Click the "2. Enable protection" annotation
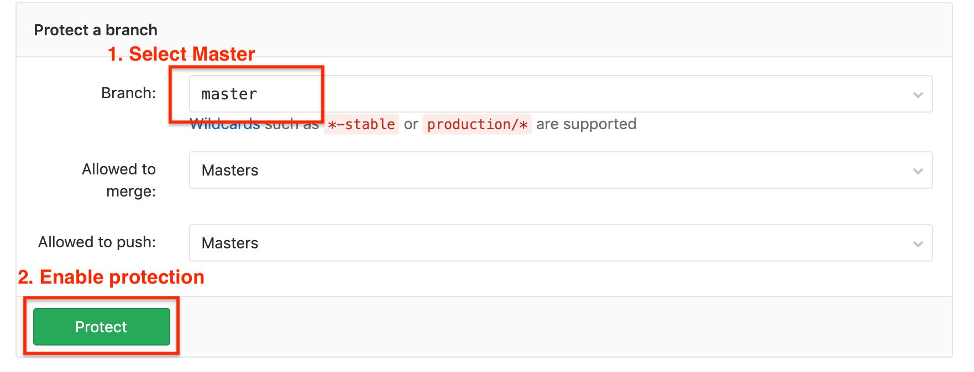 point(111,277)
